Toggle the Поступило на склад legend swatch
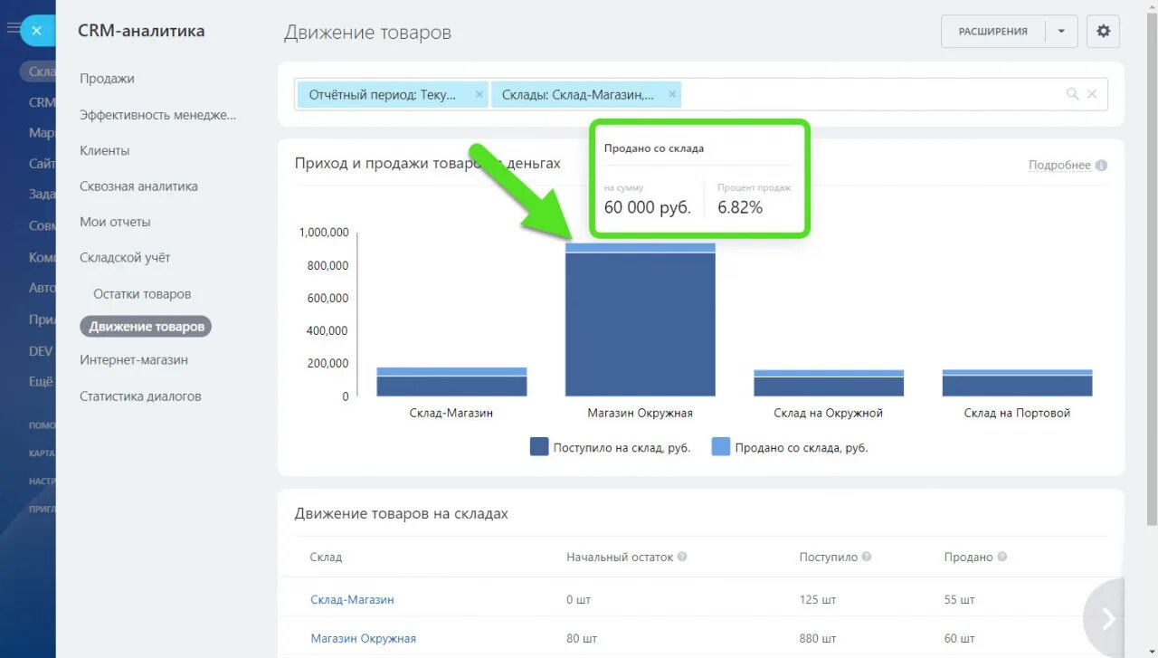The width and height of the screenshot is (1158, 658). click(539, 447)
